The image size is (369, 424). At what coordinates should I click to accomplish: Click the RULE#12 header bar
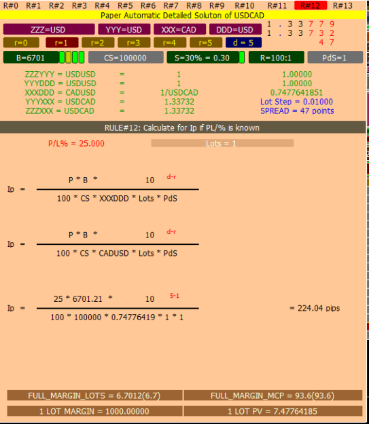[183, 128]
